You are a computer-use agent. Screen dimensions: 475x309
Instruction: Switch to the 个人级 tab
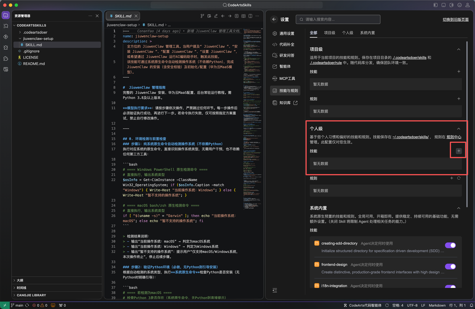(x=348, y=33)
